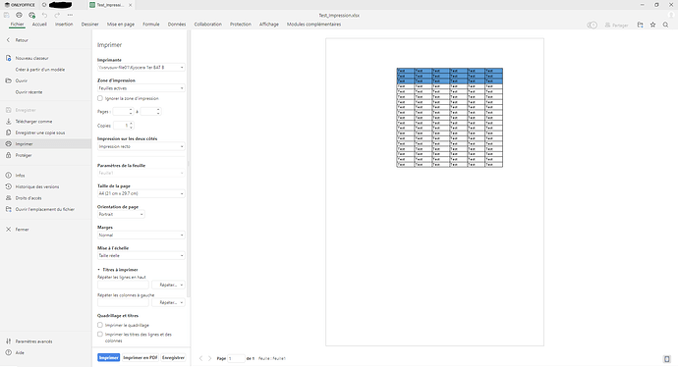Switch to the Données tab

(x=177, y=25)
